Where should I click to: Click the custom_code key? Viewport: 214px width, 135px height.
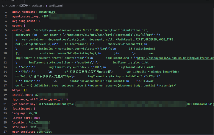[x=21, y=30]
